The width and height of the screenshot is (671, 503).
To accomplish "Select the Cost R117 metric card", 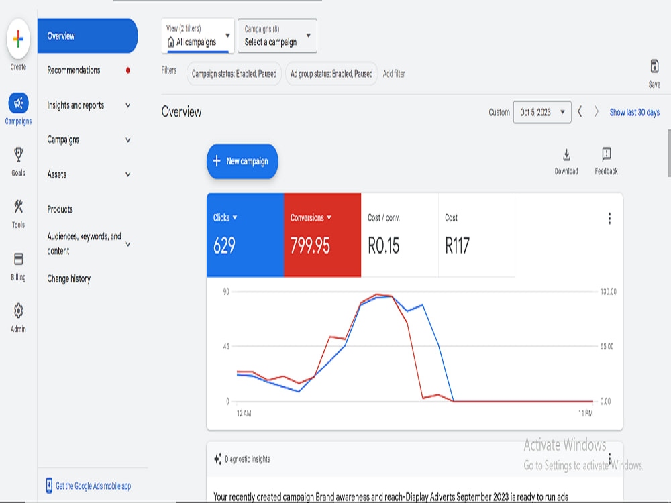I will click(x=476, y=235).
